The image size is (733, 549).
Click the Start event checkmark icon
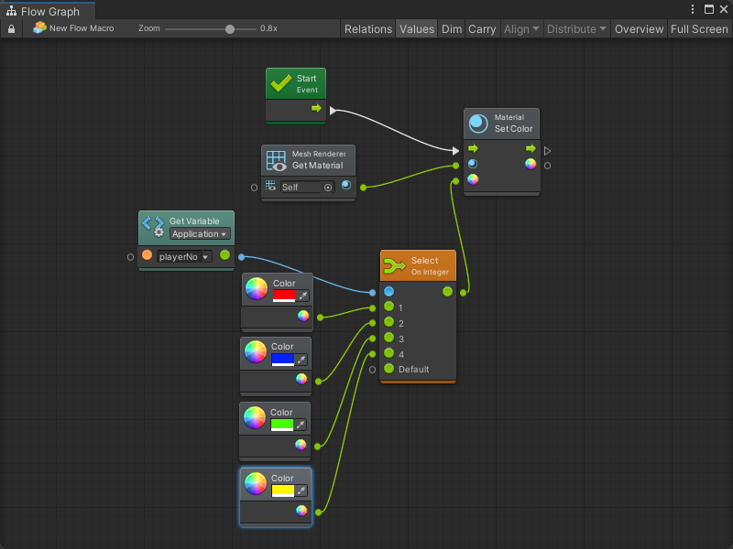coord(279,84)
